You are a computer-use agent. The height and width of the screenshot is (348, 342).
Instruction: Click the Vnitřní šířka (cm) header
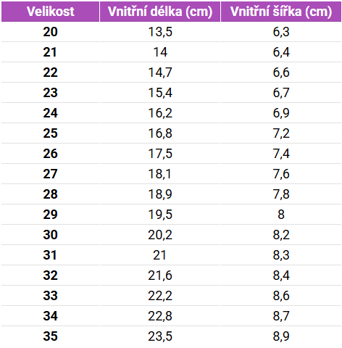(x=281, y=12)
